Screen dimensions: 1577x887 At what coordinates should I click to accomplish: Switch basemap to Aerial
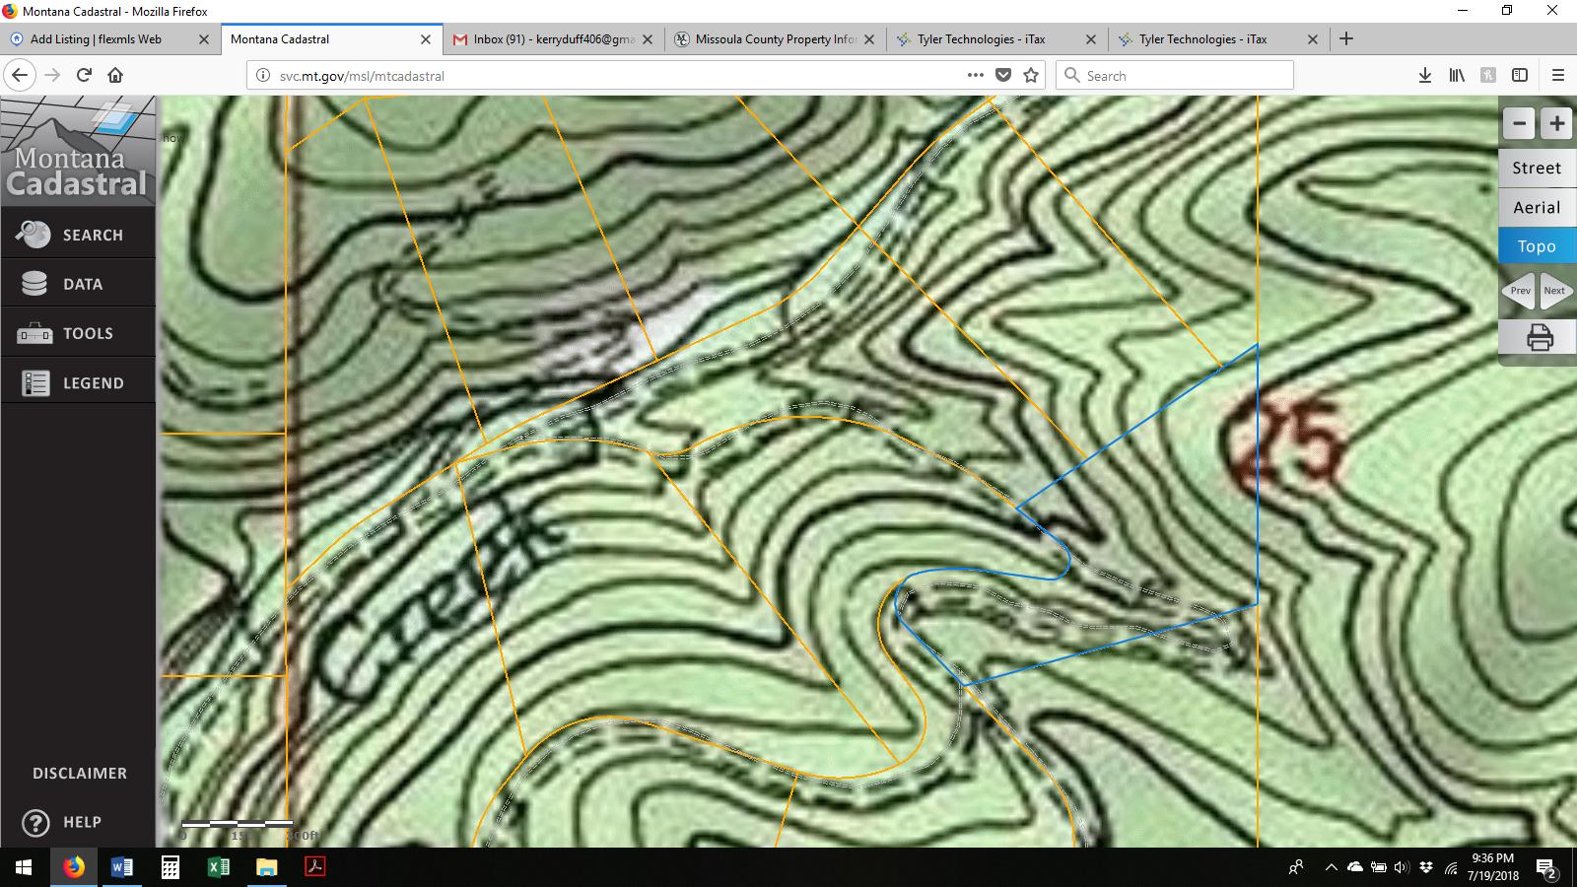coord(1537,207)
